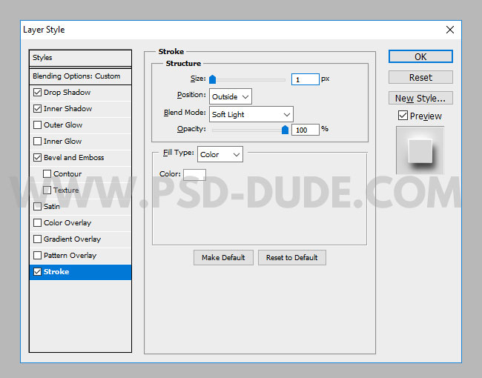Click the New Style... button
This screenshot has height=378, width=482.
pos(420,98)
